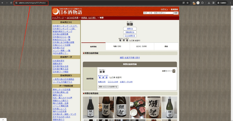
Task: Bookmark this page with star icon
Action: [x=188, y=3]
